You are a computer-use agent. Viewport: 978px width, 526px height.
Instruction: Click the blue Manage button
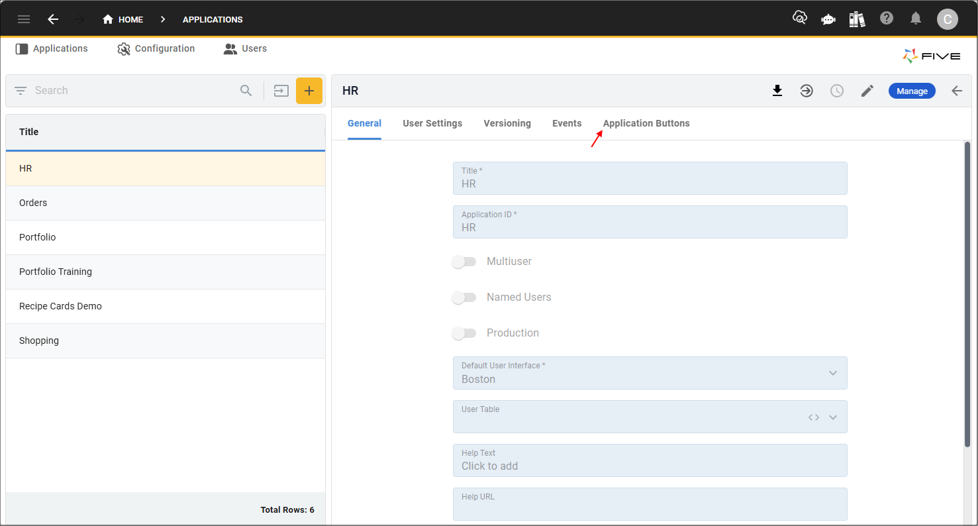[x=911, y=91]
